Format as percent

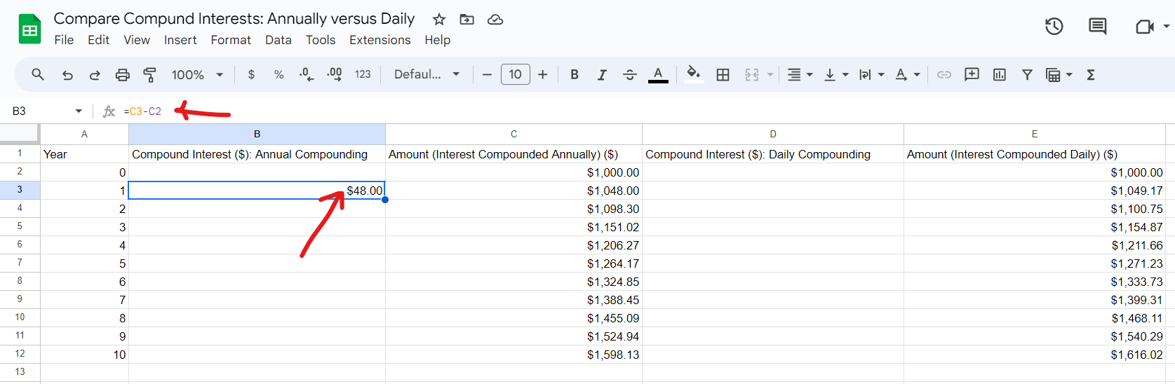(278, 74)
